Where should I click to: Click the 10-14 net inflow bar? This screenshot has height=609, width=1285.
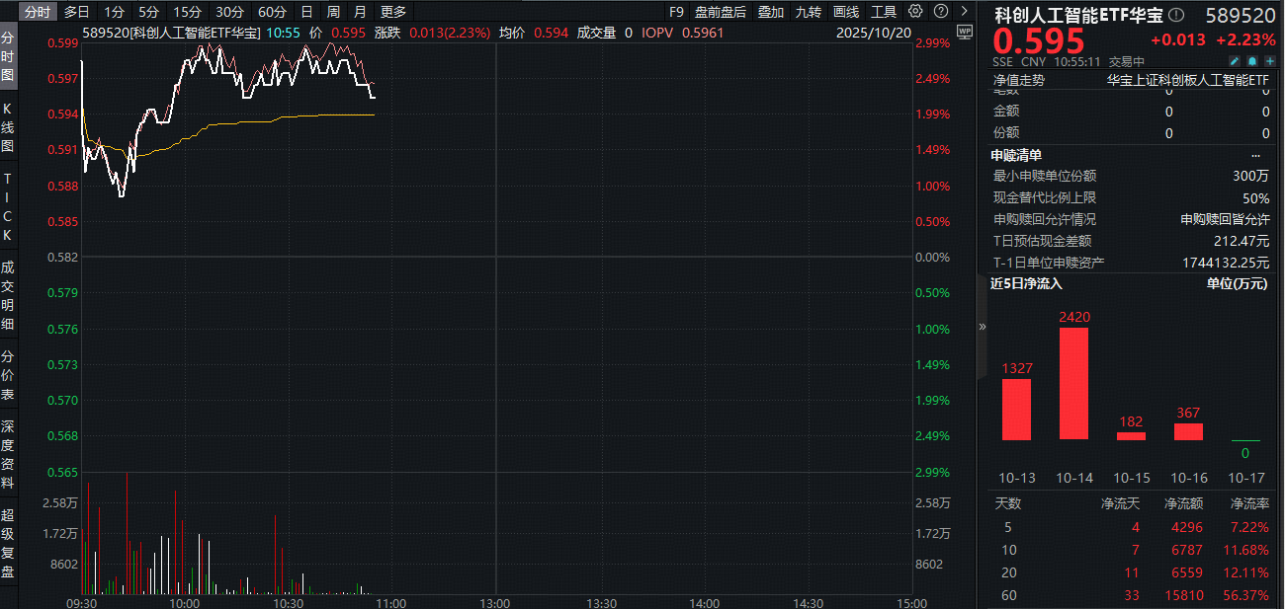(x=1073, y=383)
